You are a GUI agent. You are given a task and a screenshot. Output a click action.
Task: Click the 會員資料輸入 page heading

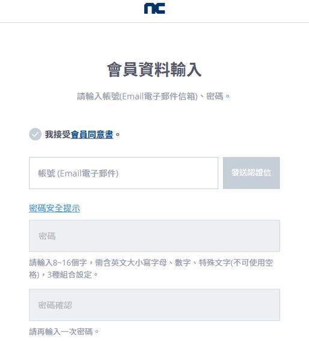click(x=154, y=70)
